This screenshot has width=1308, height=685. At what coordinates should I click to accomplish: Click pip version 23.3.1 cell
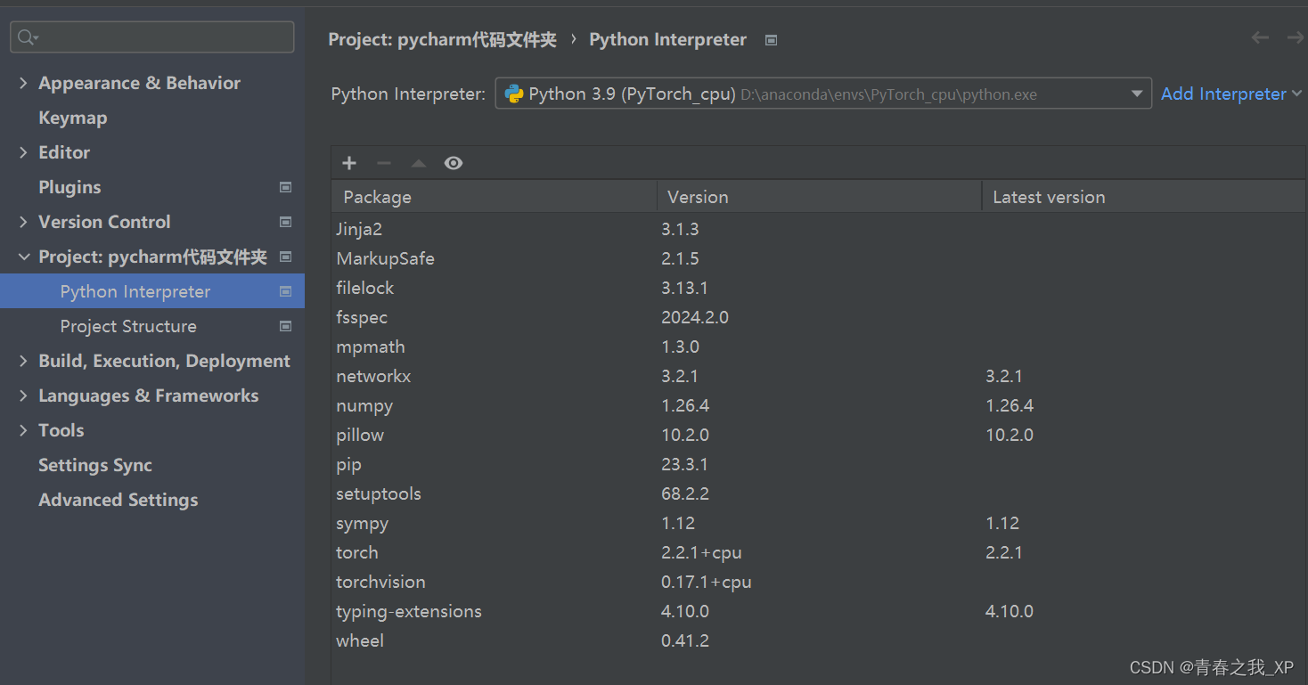684,464
